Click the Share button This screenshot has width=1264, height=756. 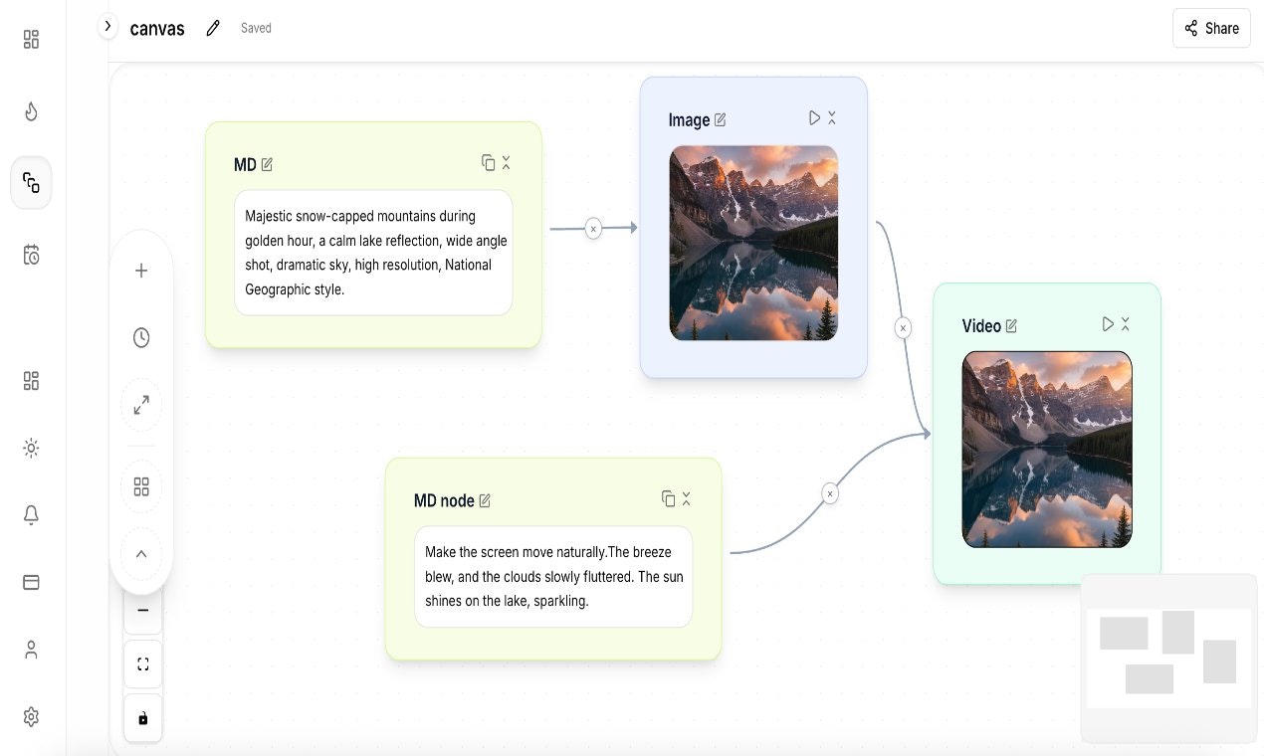(1211, 28)
